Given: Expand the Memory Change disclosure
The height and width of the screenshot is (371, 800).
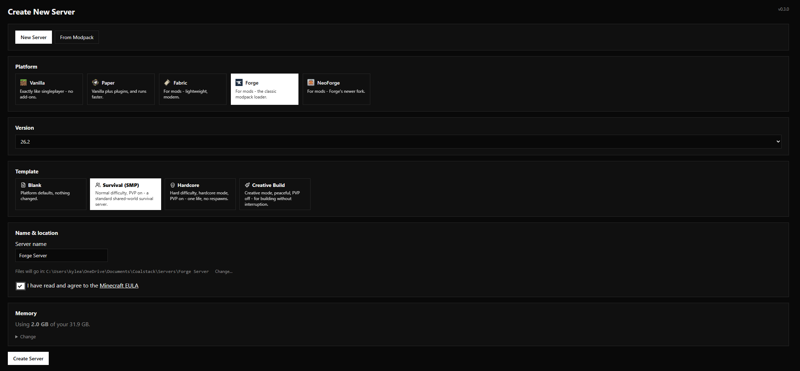Looking at the screenshot, I should click(x=26, y=337).
